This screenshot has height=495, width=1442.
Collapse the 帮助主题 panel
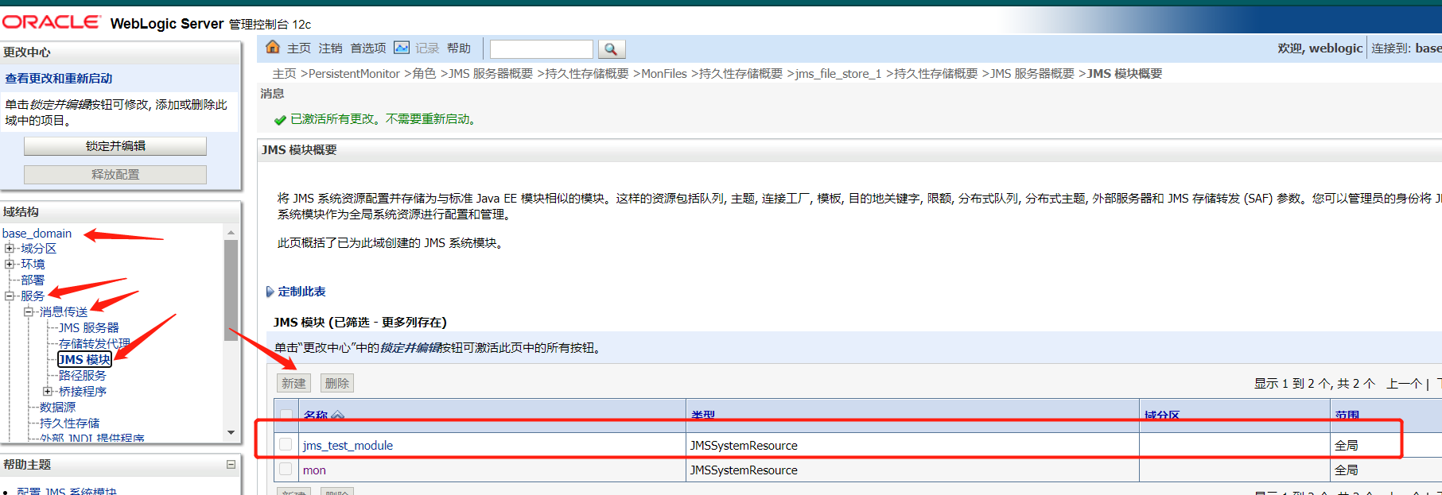tap(231, 465)
